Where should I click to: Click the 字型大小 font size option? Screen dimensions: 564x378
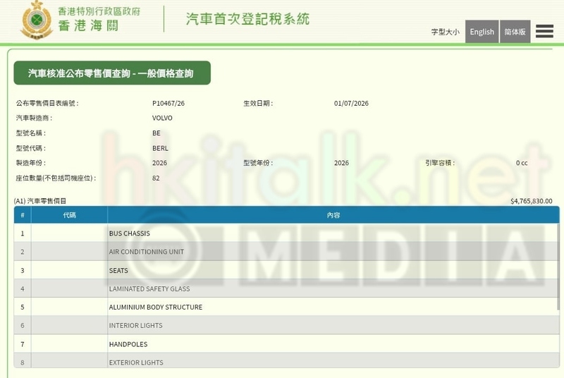pos(446,32)
